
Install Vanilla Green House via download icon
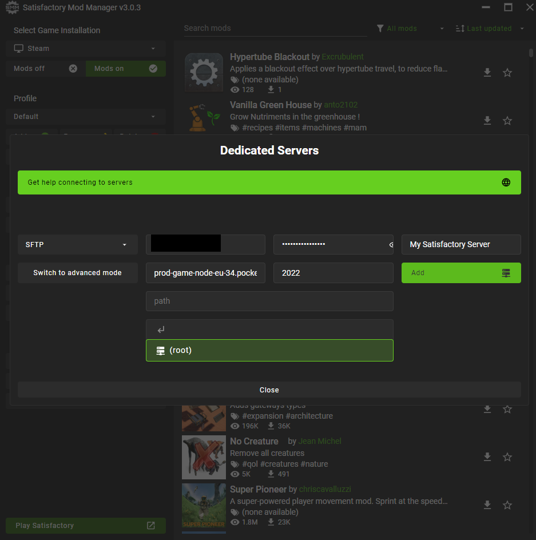487,121
